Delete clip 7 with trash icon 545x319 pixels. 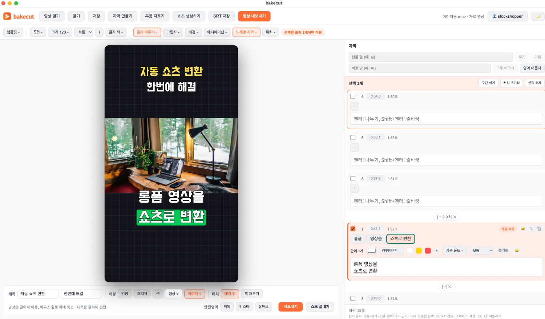point(539,229)
